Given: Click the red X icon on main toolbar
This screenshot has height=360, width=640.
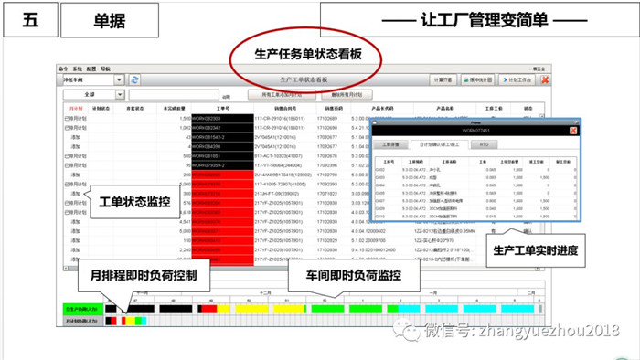Looking at the screenshot, I should pyautogui.click(x=545, y=79).
